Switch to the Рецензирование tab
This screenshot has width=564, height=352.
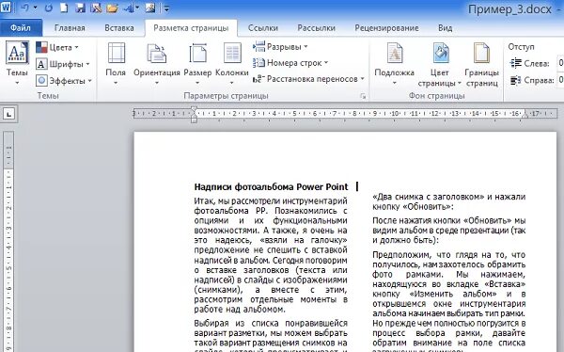click(x=386, y=27)
